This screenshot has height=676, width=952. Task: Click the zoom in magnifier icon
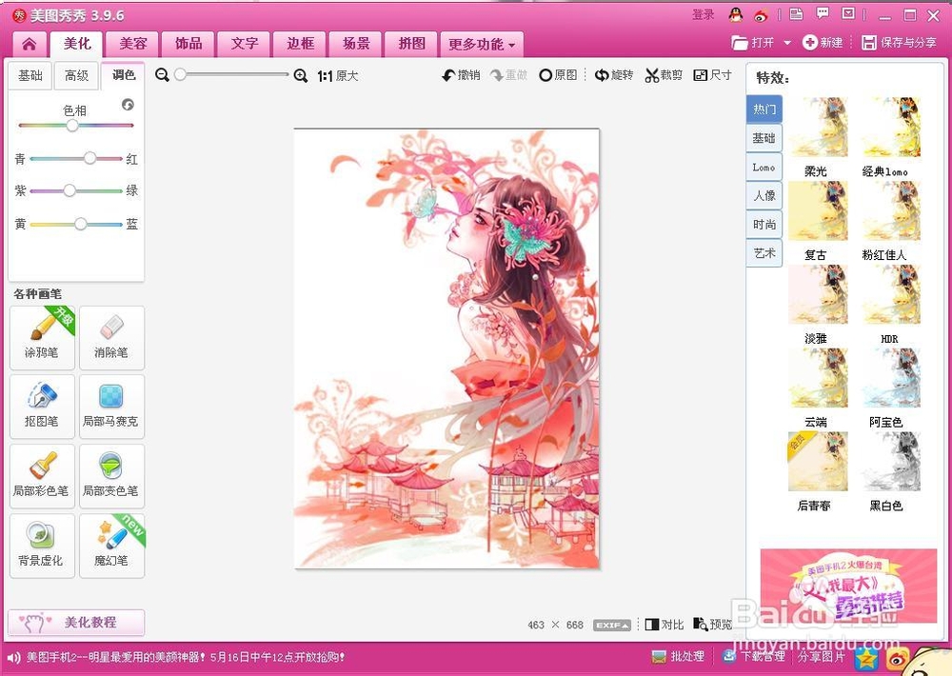pos(301,75)
